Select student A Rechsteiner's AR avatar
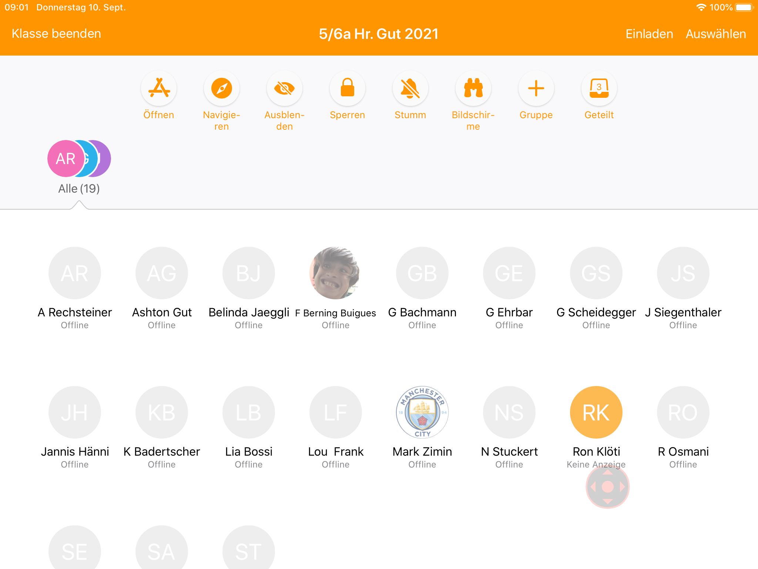Image resolution: width=758 pixels, height=569 pixels. tap(75, 273)
